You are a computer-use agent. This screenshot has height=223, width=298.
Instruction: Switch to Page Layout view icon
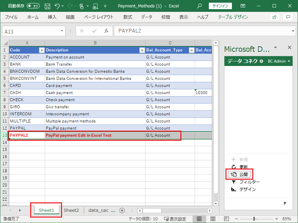coord(213,219)
